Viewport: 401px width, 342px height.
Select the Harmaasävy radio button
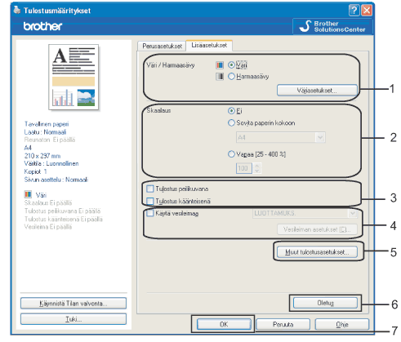[x=231, y=77]
